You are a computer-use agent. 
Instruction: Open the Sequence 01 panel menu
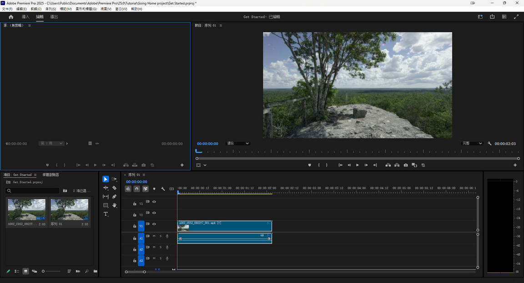pyautogui.click(x=143, y=175)
